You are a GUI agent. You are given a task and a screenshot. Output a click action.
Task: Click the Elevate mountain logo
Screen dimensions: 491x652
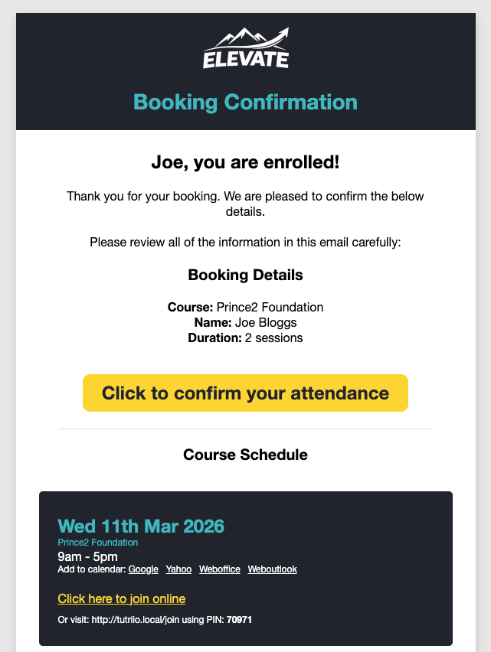(245, 48)
